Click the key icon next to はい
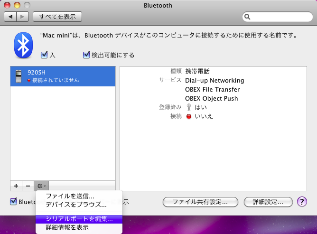Viewport: 317px width, 234px height. coord(189,107)
